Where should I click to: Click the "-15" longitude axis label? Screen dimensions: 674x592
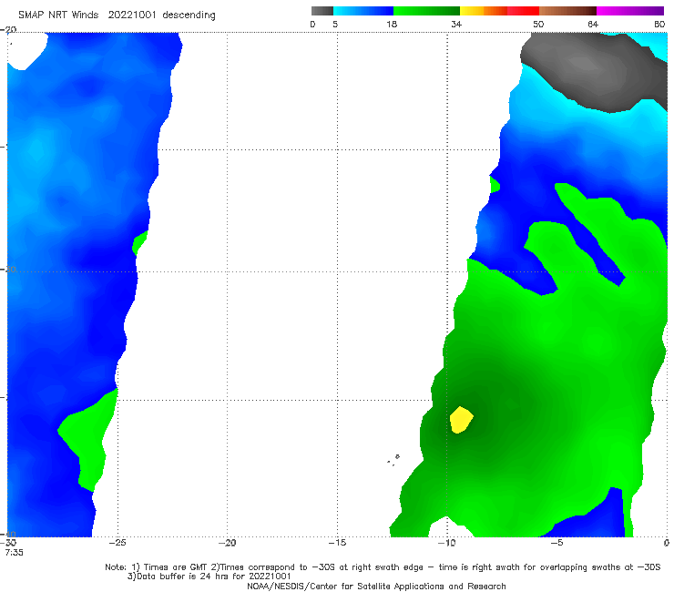coord(337,543)
